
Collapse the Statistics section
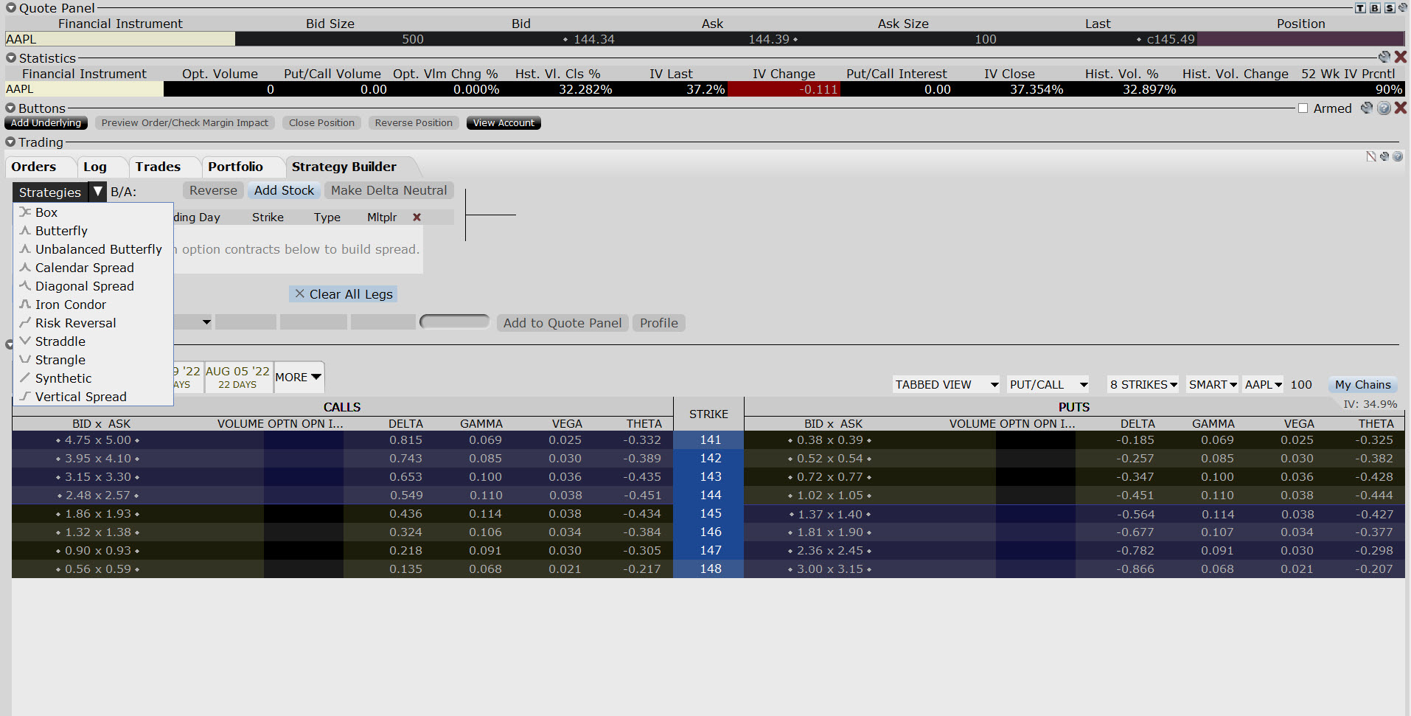pyautogui.click(x=11, y=58)
